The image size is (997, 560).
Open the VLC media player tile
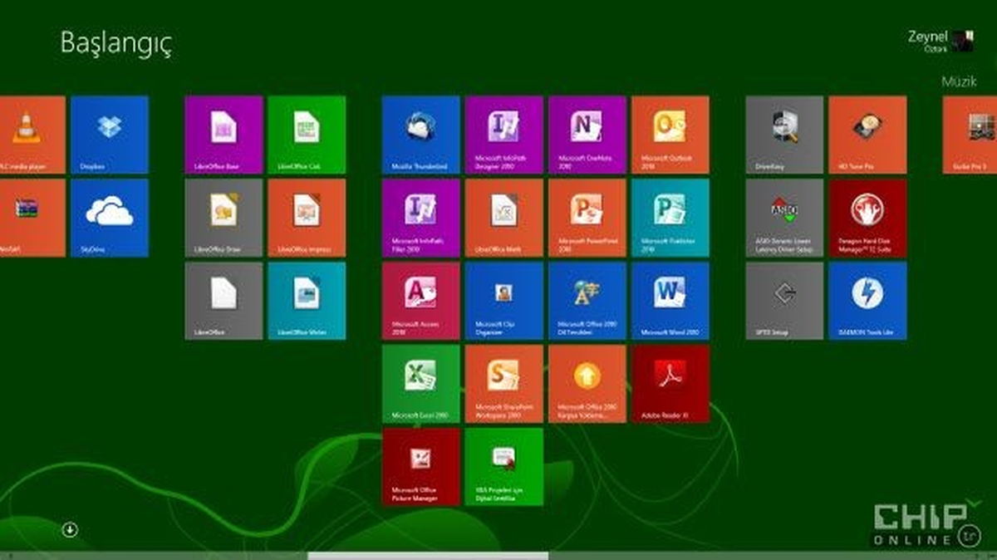point(32,135)
